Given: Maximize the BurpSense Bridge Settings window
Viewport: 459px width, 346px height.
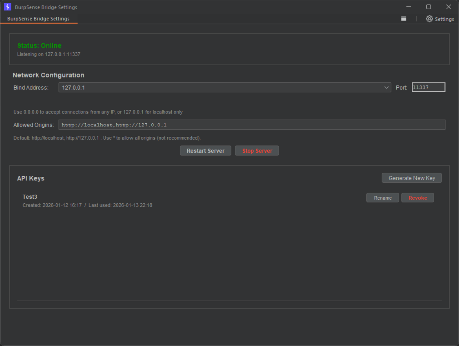Looking at the screenshot, I should tap(428, 7).
